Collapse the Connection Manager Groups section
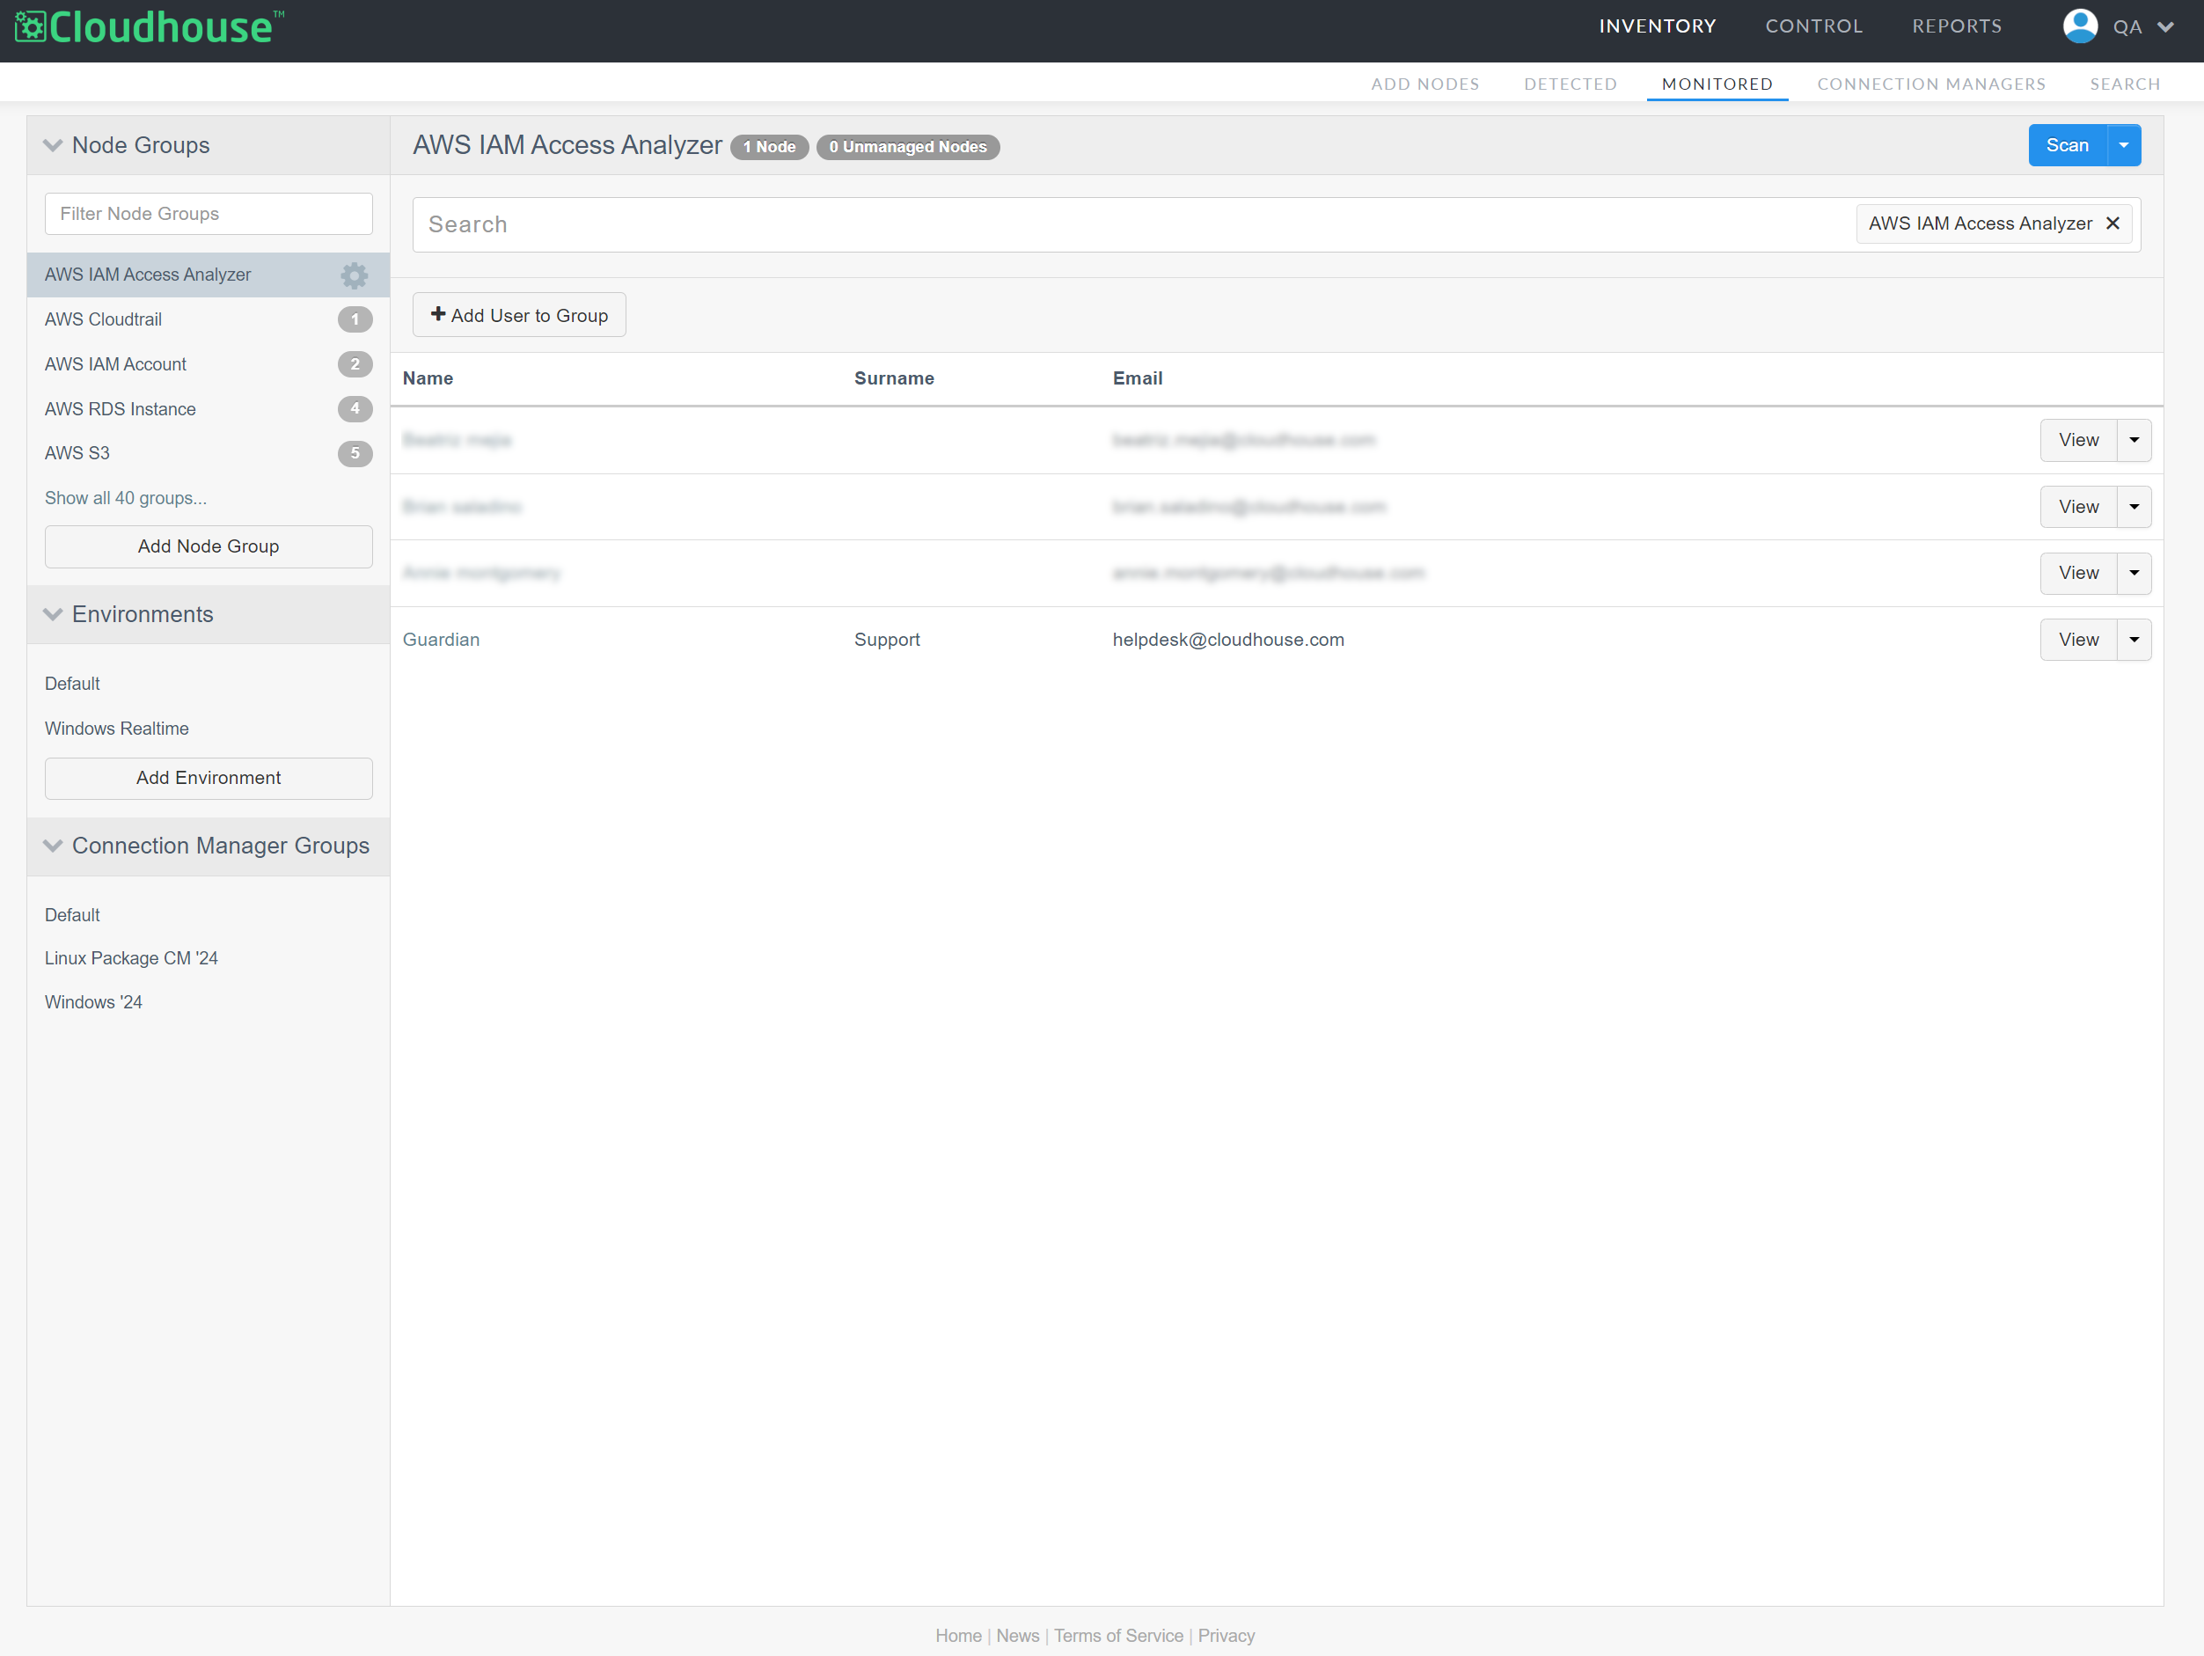Image resolution: width=2204 pixels, height=1656 pixels. pos(53,846)
